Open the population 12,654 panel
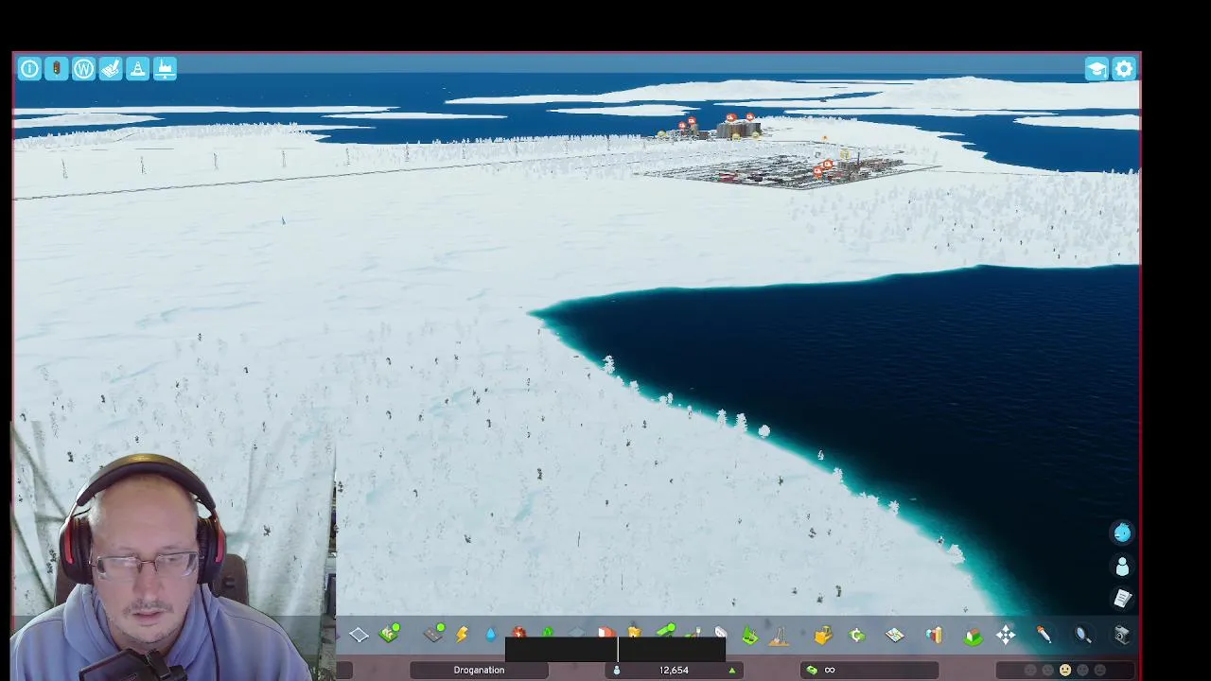Image resolution: width=1211 pixels, height=681 pixels. point(674,670)
